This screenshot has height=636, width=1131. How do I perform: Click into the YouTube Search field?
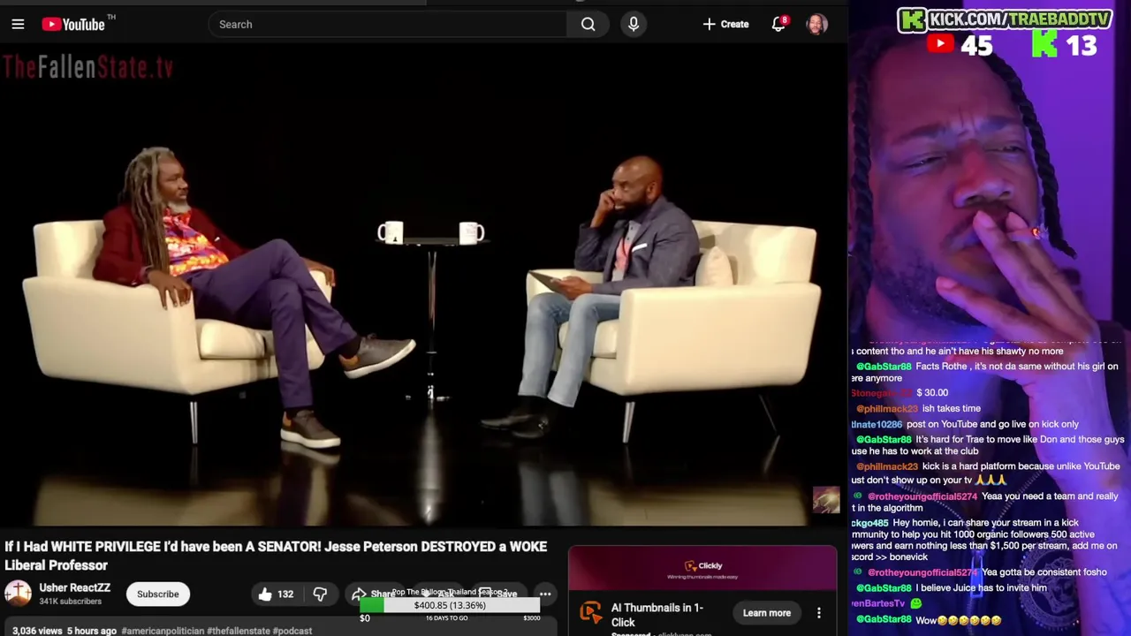(x=389, y=24)
